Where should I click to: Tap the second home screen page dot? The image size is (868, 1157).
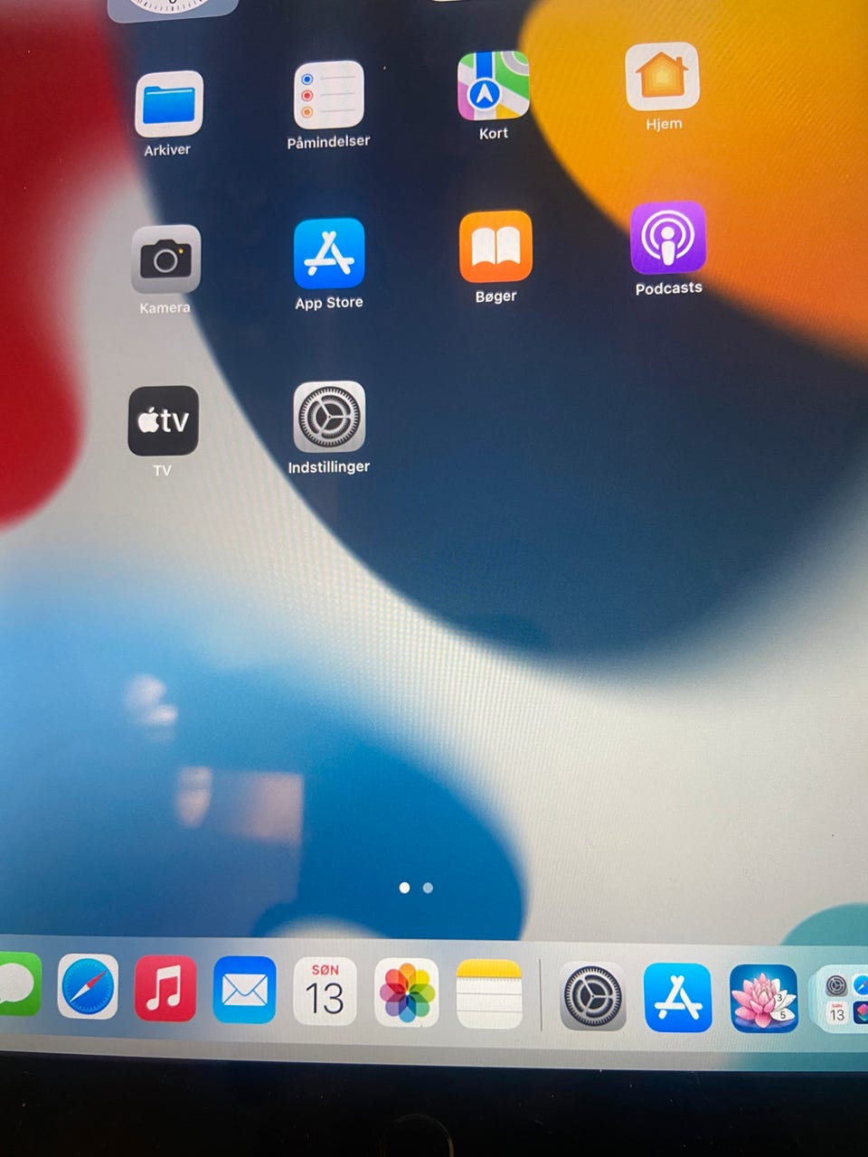428,888
